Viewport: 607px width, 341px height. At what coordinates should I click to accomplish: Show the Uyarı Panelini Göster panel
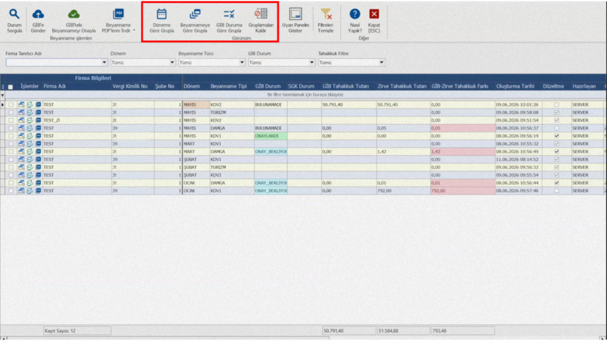click(295, 21)
